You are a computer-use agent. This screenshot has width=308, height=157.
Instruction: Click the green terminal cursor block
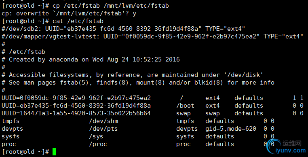[55, 152]
